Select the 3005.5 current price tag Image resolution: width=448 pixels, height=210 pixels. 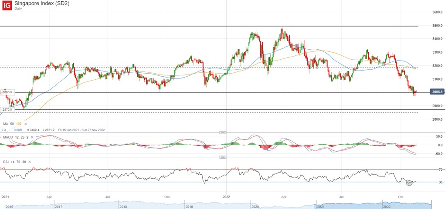click(438, 92)
